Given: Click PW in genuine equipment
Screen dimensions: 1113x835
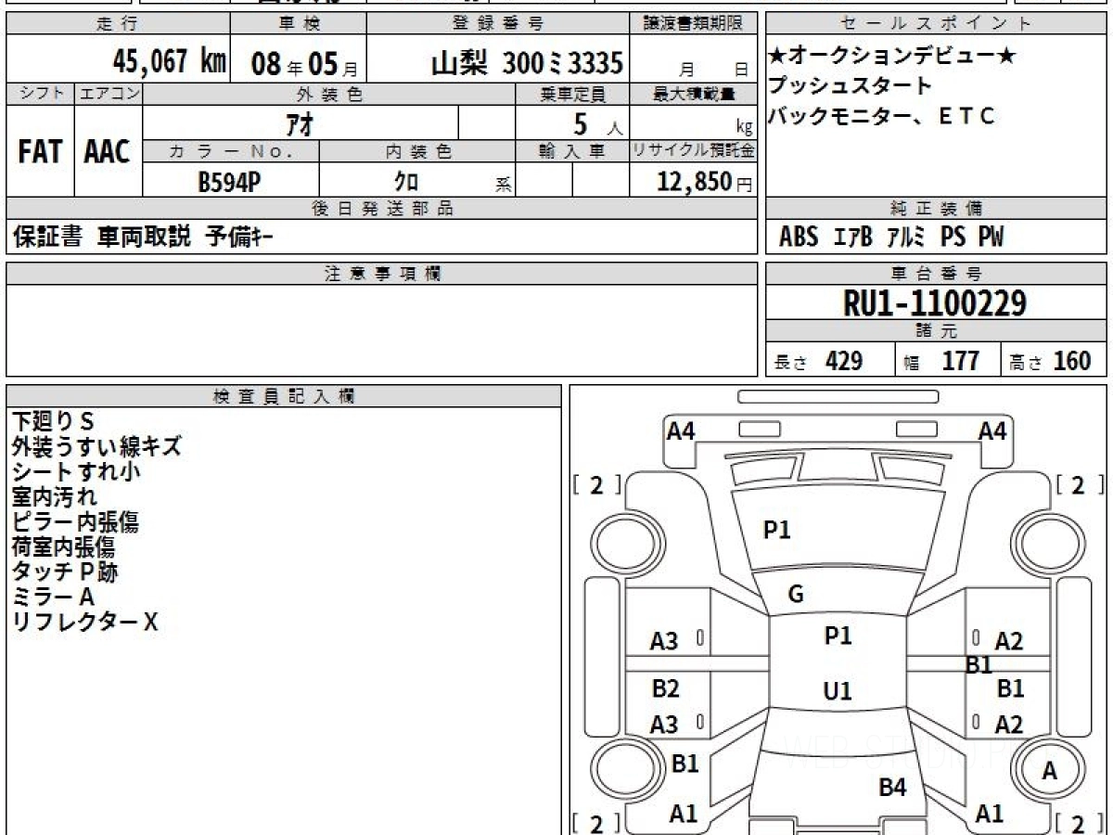Looking at the screenshot, I should (991, 238).
